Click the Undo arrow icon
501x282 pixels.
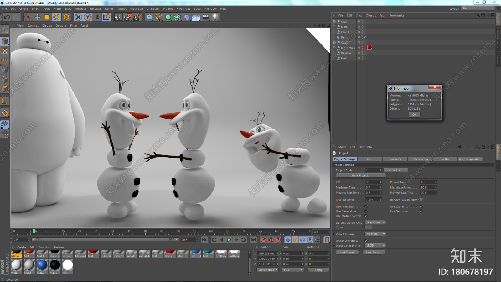[x=7, y=17]
